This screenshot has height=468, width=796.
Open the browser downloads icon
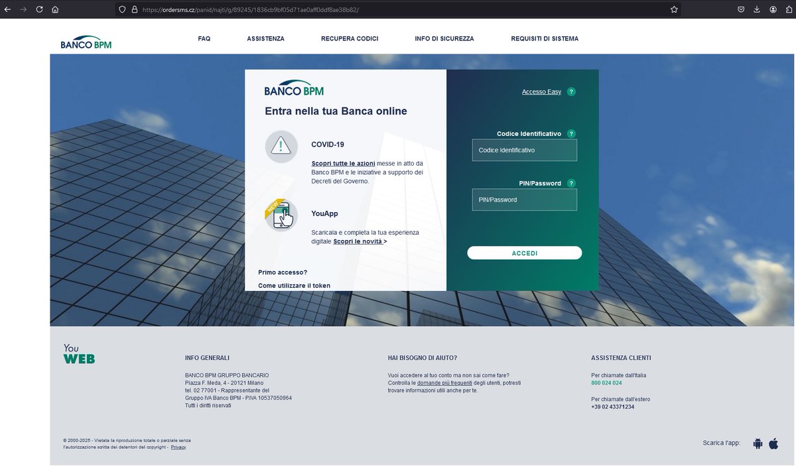757,9
